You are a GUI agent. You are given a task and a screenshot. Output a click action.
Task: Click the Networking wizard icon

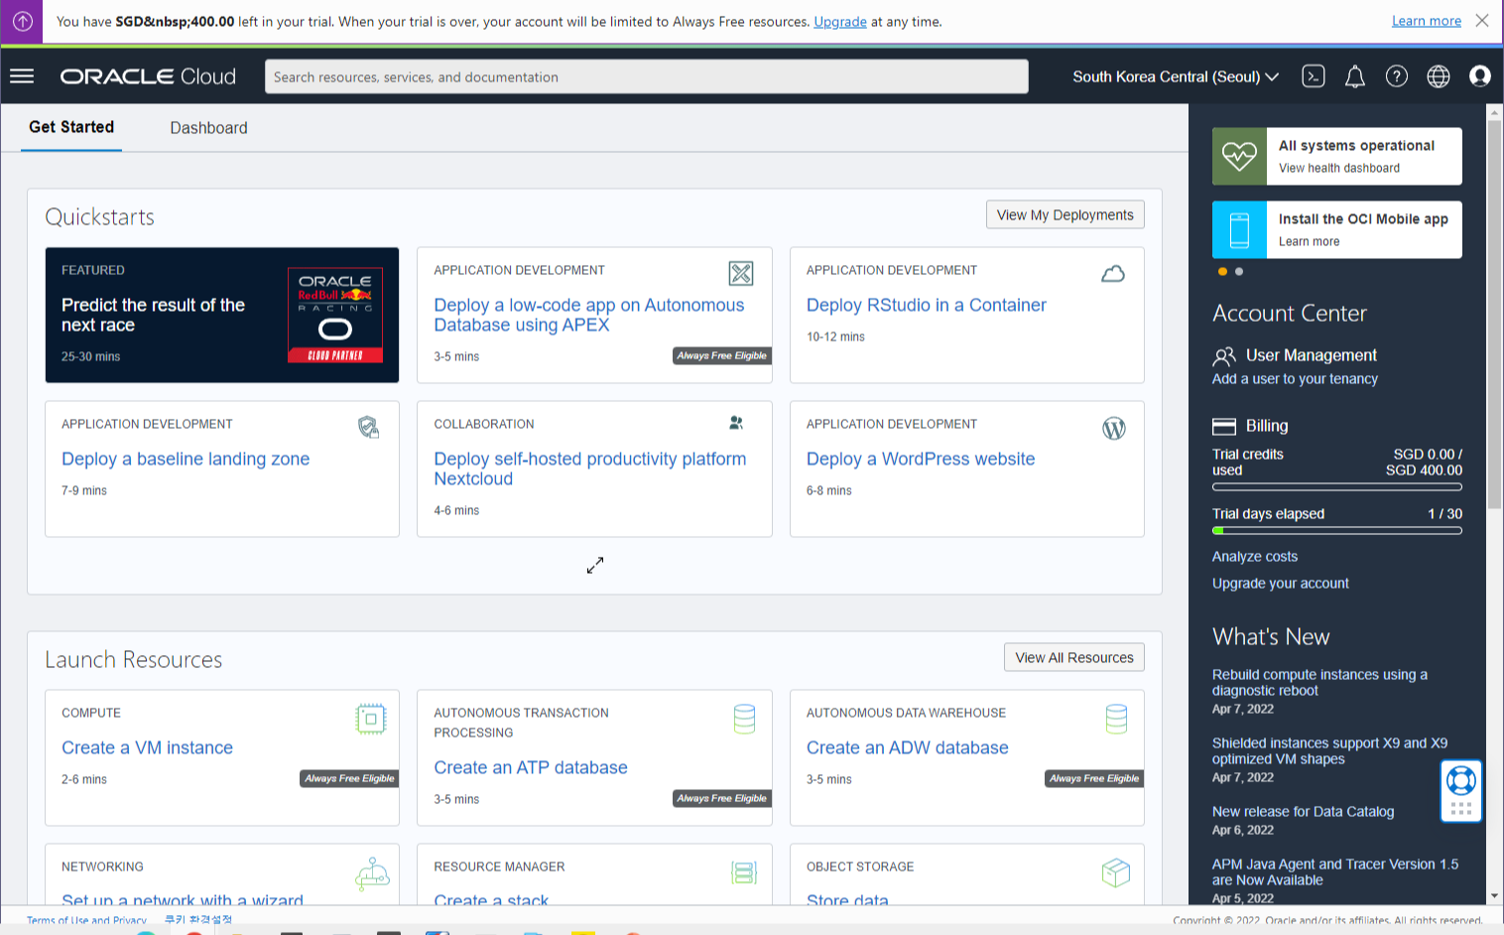click(x=372, y=873)
